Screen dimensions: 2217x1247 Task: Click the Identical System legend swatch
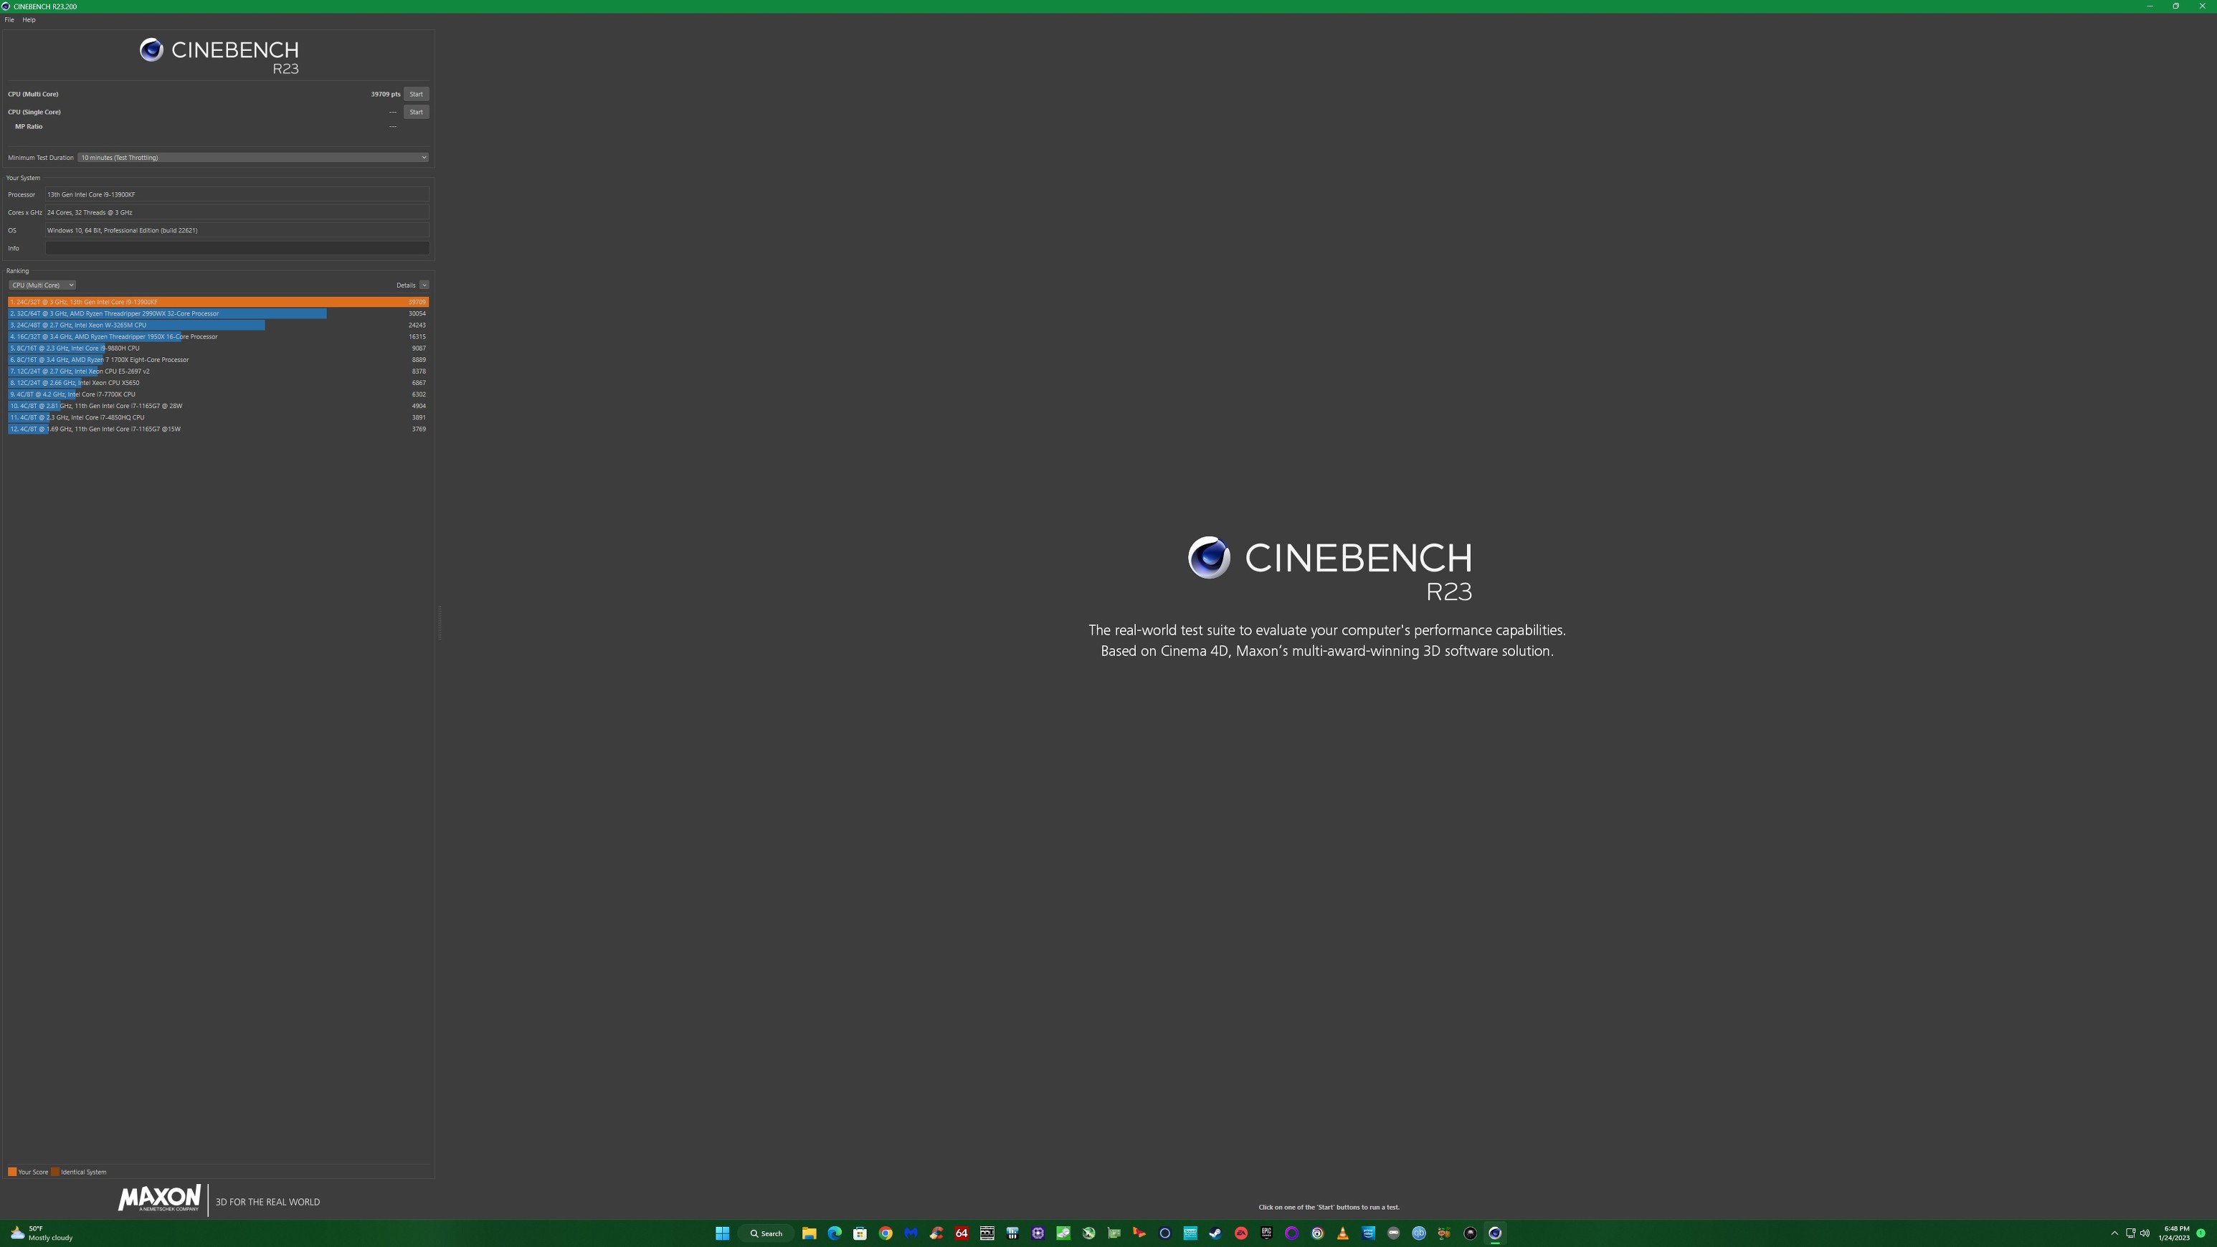[55, 1172]
